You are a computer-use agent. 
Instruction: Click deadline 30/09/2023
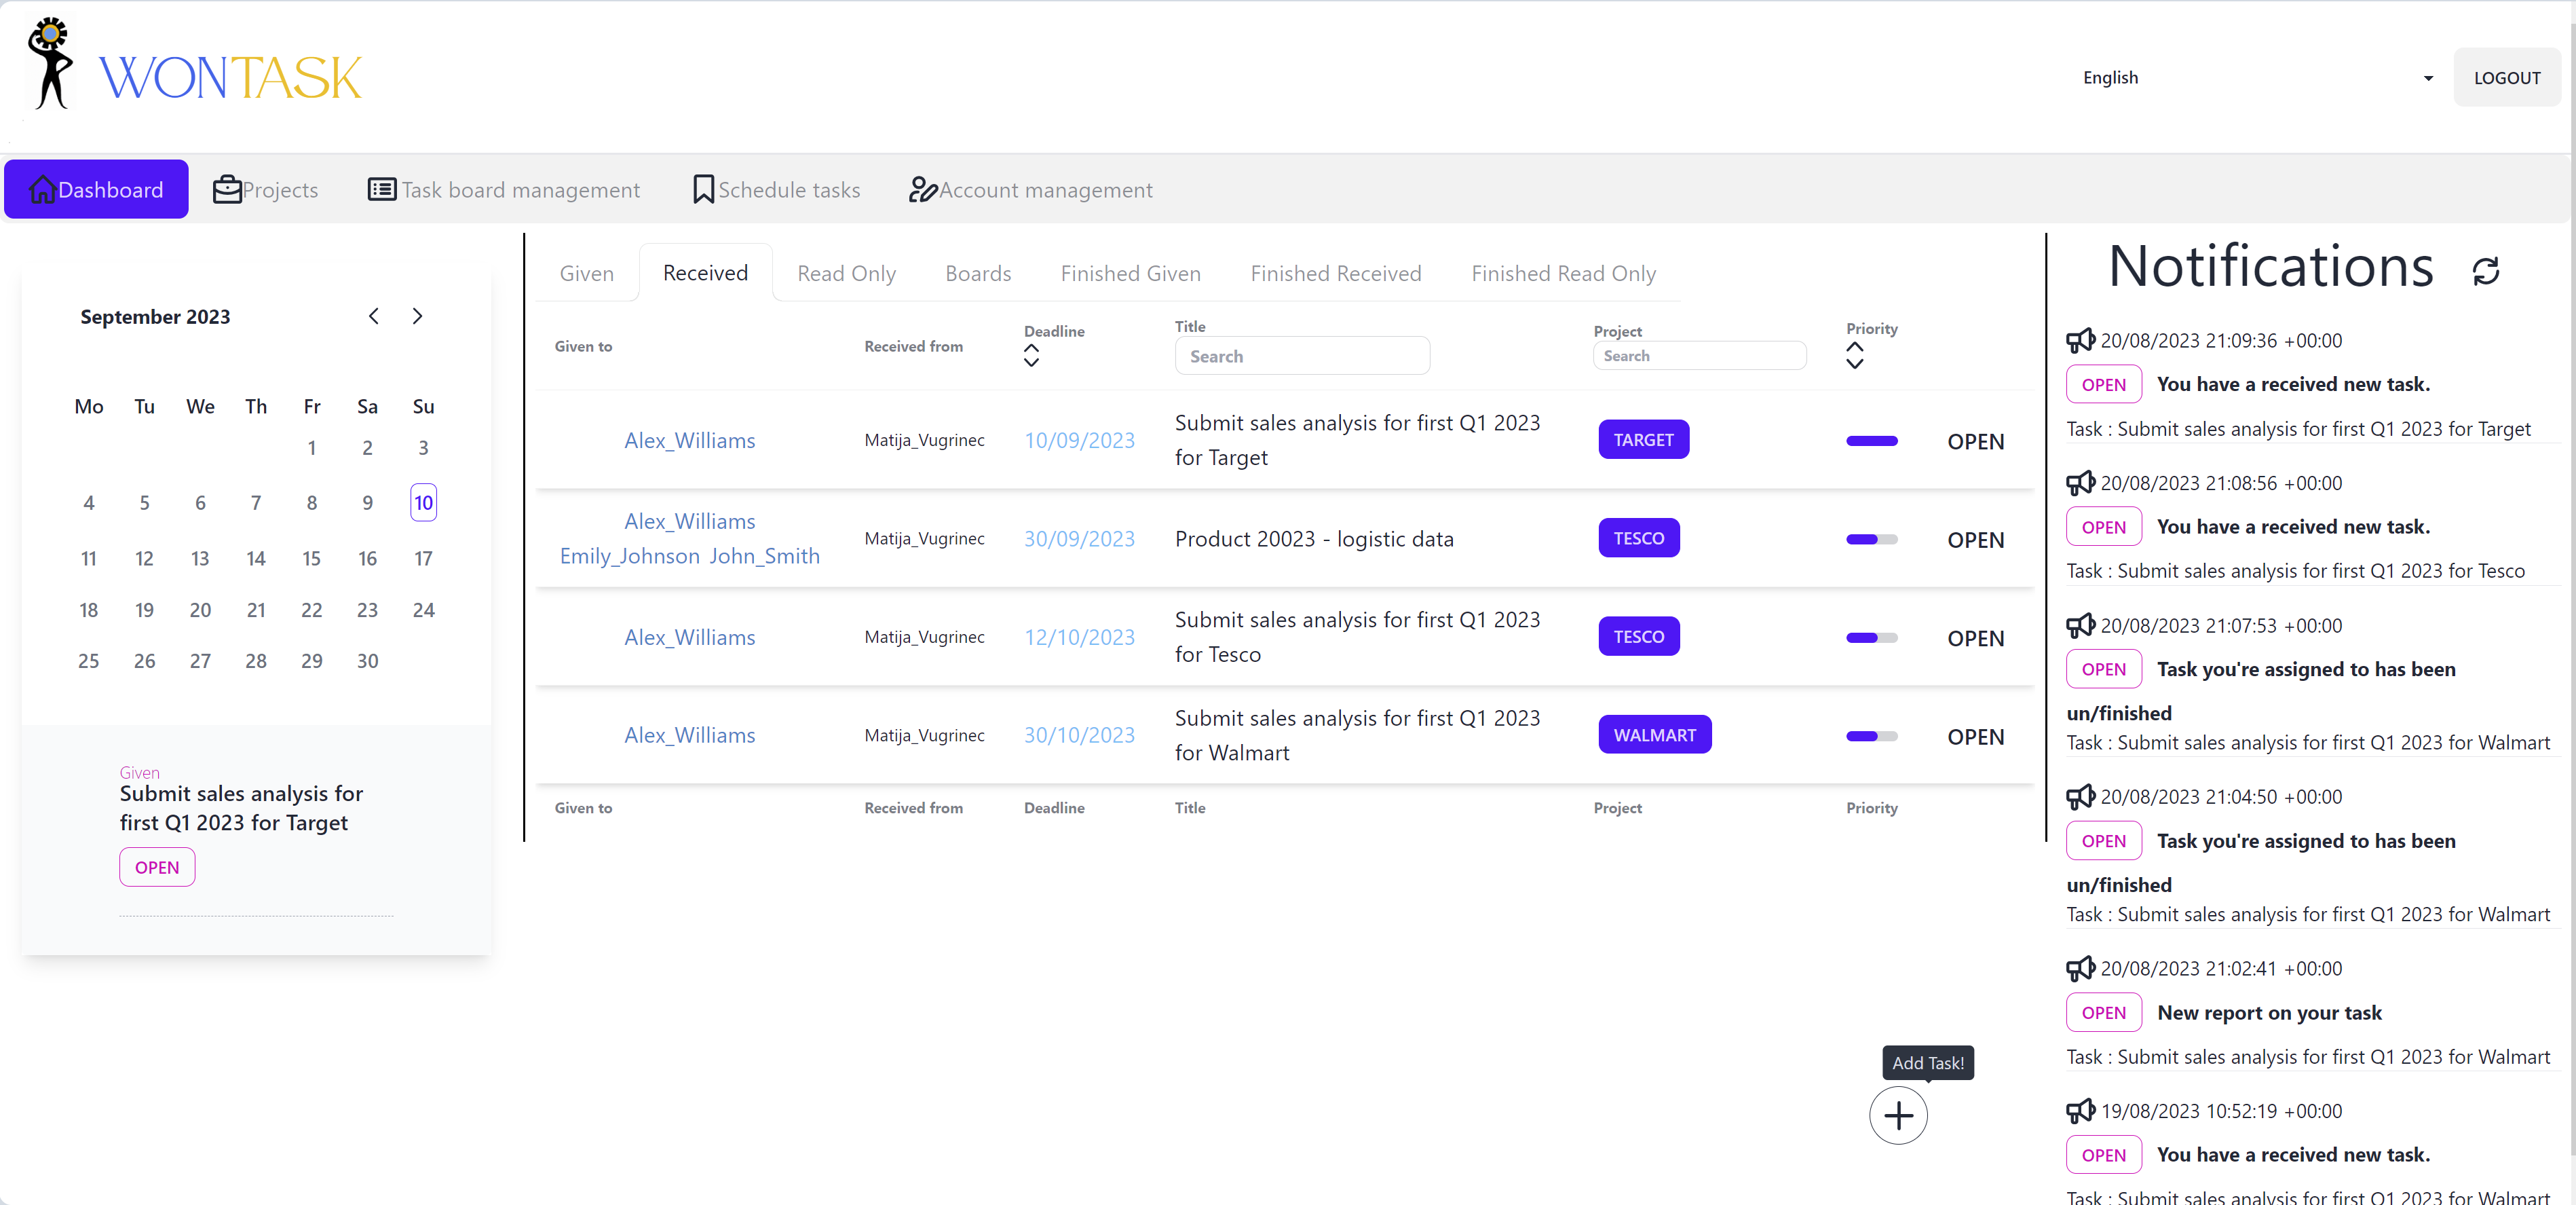click(x=1079, y=538)
